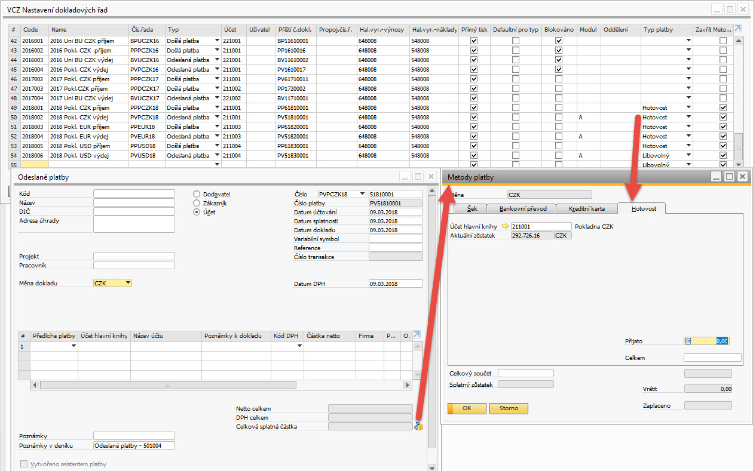Cancel with the Storno button

point(509,408)
